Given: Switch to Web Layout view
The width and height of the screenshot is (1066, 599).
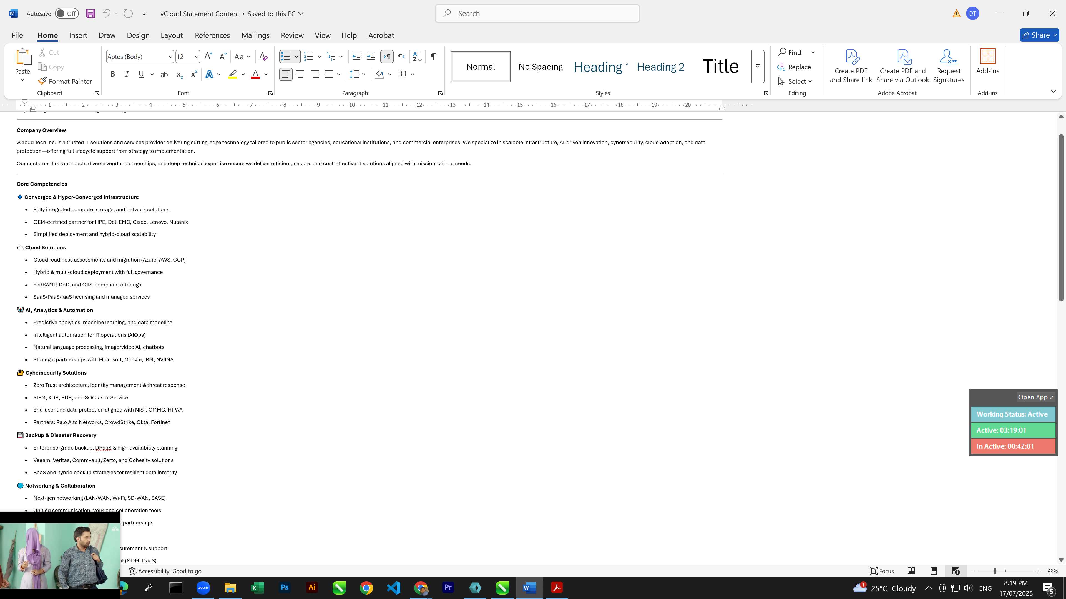Looking at the screenshot, I should (x=956, y=571).
